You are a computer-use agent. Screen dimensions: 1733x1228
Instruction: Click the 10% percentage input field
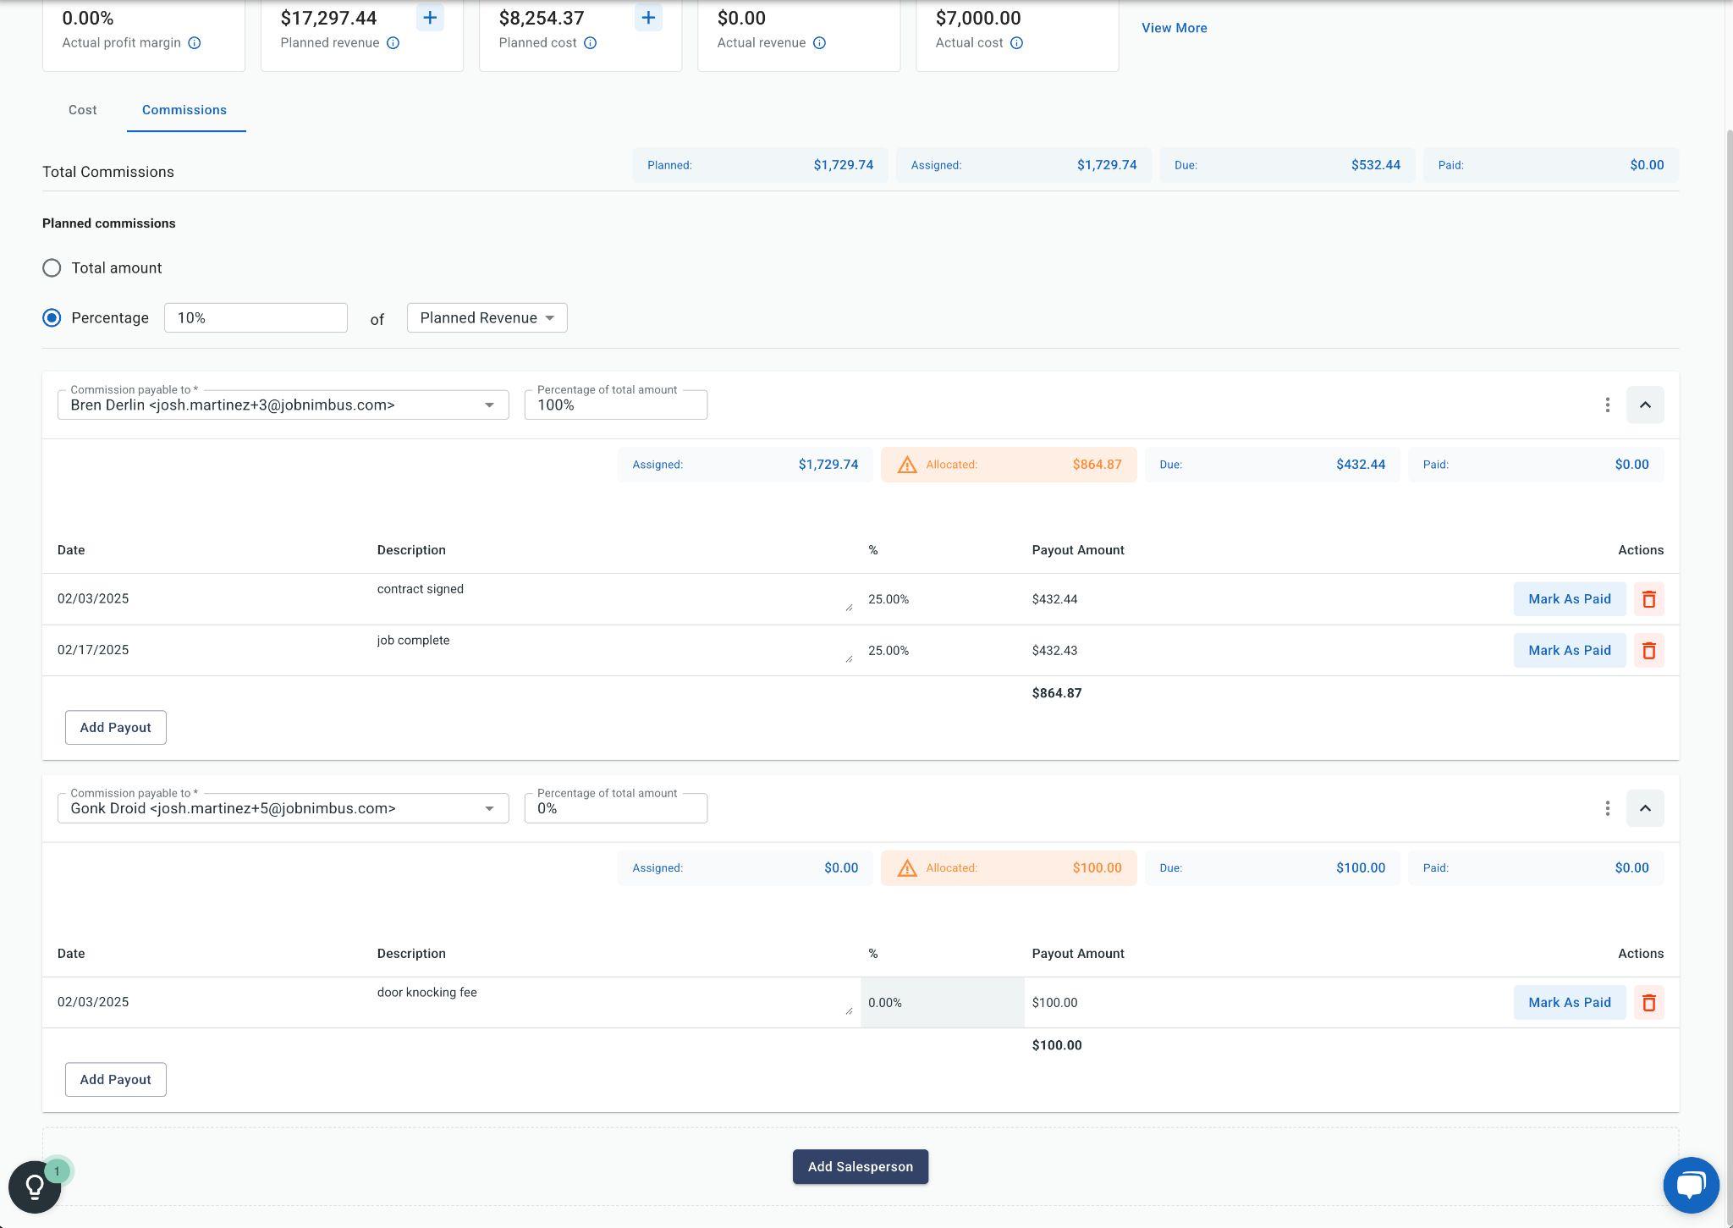click(x=256, y=318)
